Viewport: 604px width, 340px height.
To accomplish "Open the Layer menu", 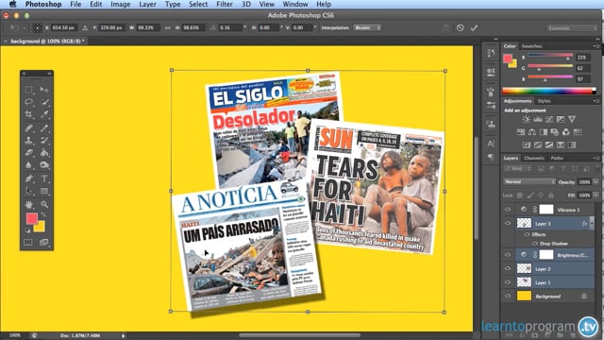I will [147, 4].
